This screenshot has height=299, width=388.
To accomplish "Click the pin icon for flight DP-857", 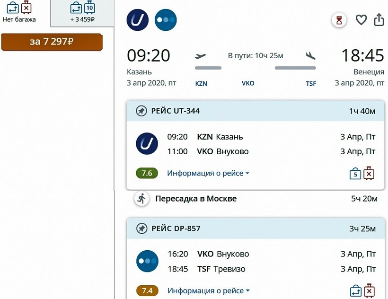I will (141, 229).
